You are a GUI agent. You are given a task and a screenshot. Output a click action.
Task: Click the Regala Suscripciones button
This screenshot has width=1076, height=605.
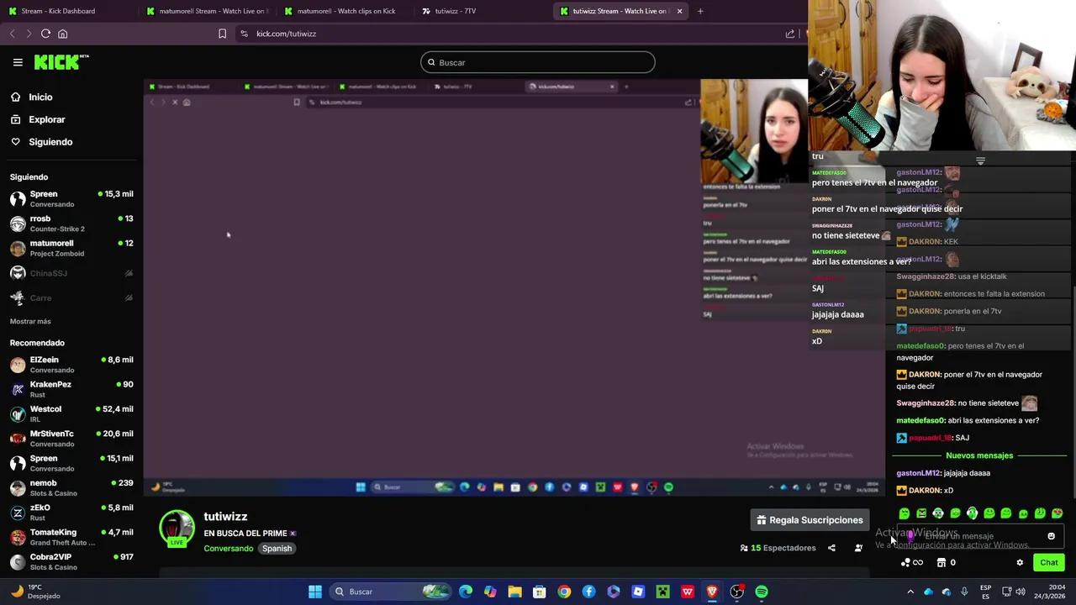tap(809, 520)
